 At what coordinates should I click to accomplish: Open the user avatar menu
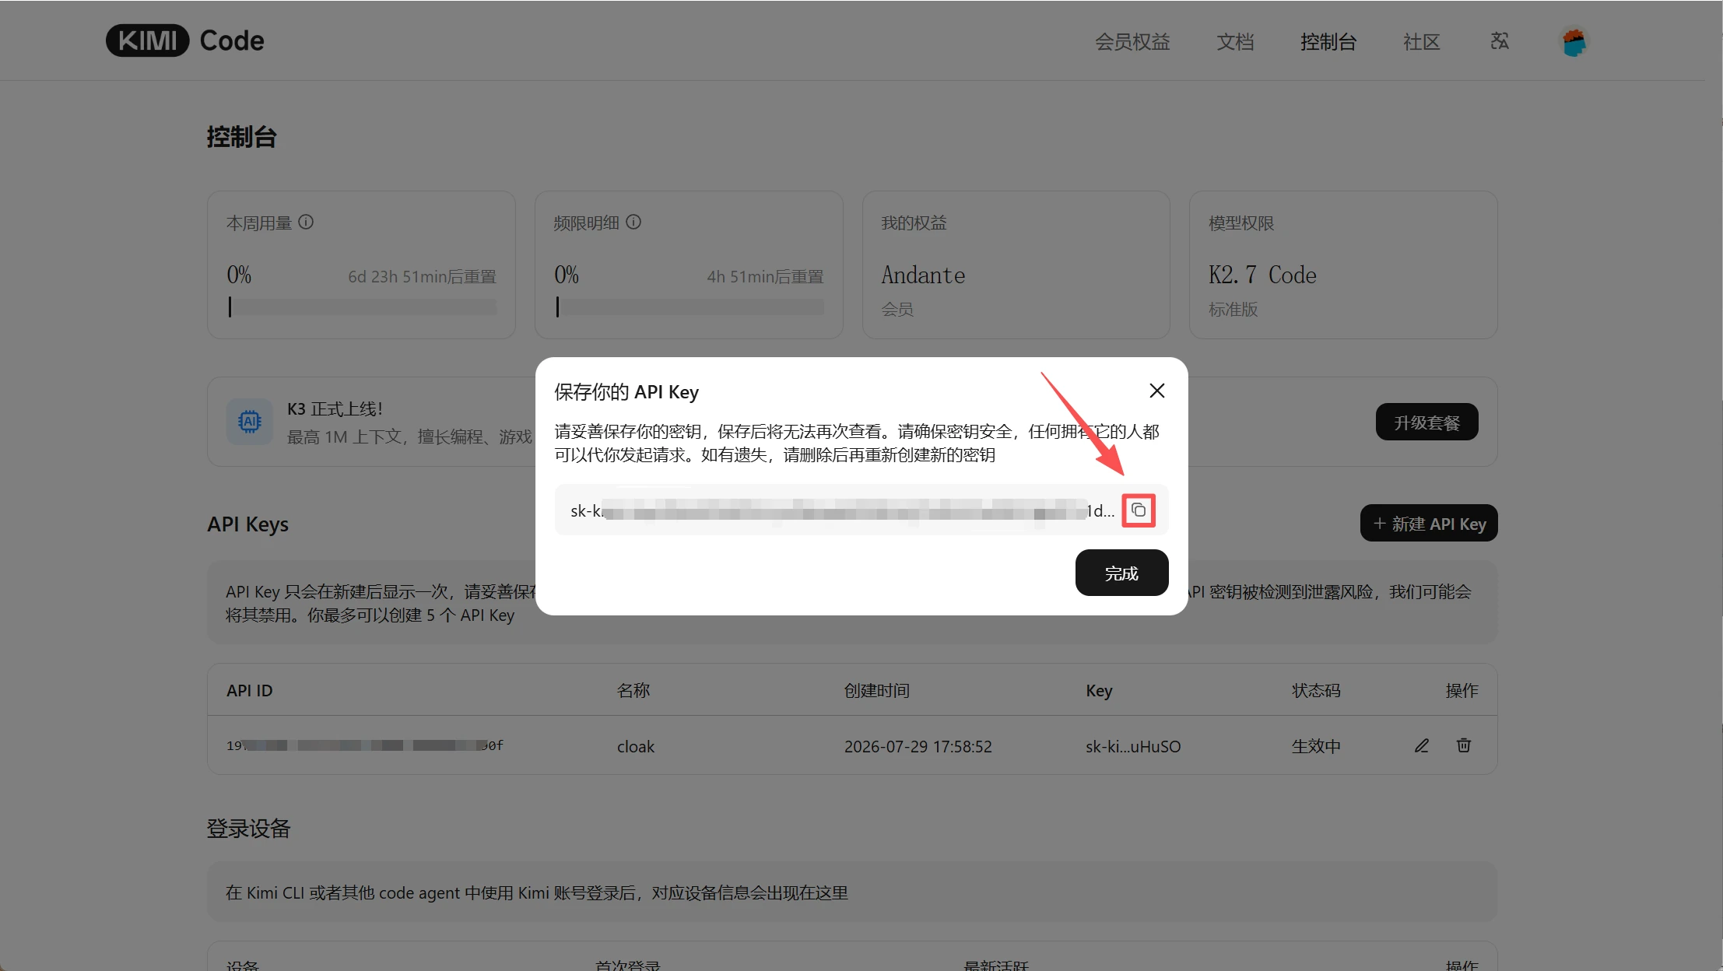pos(1574,41)
